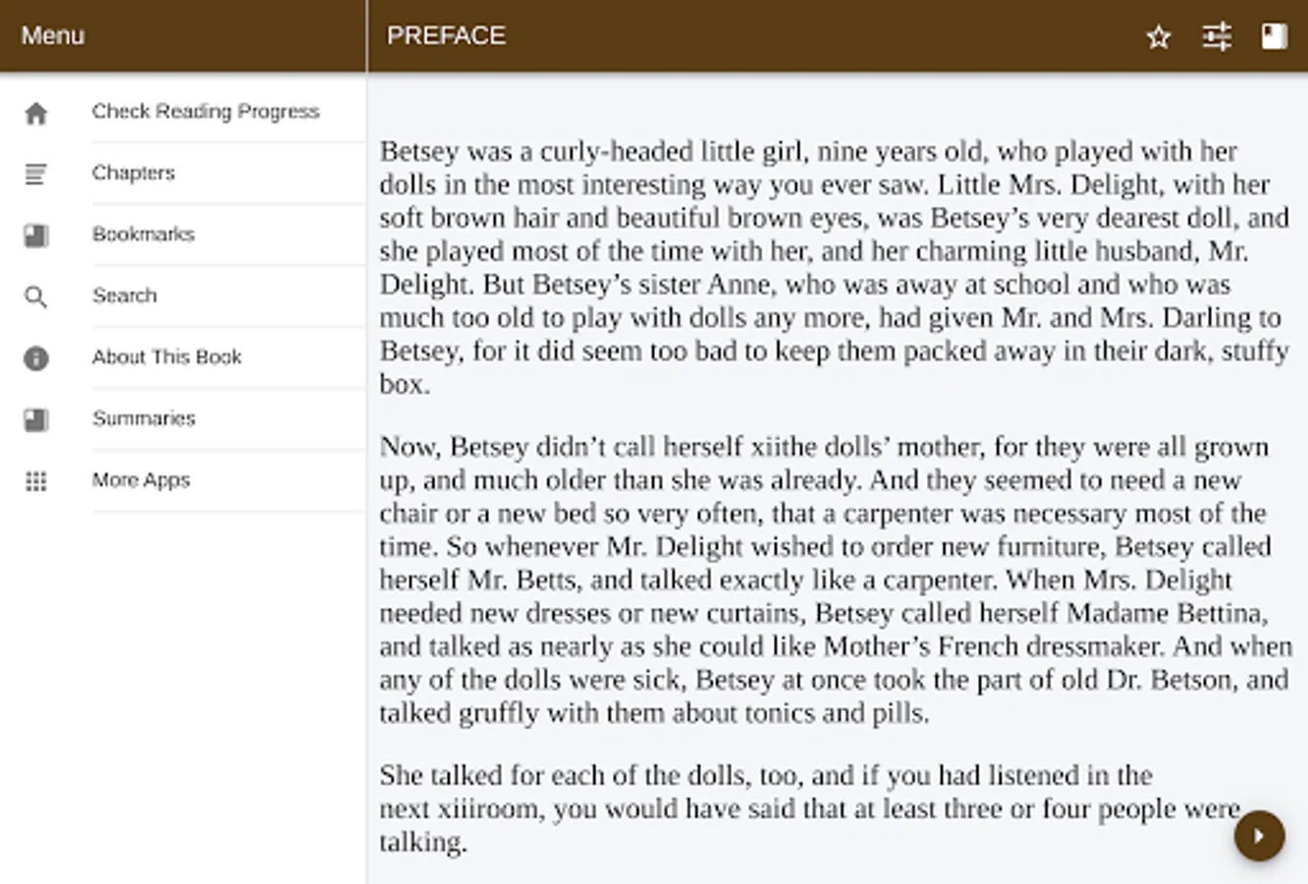Viewport: 1308px width, 884px height.
Task: Add a bookmark using the header bookmark icon
Action: [1274, 37]
